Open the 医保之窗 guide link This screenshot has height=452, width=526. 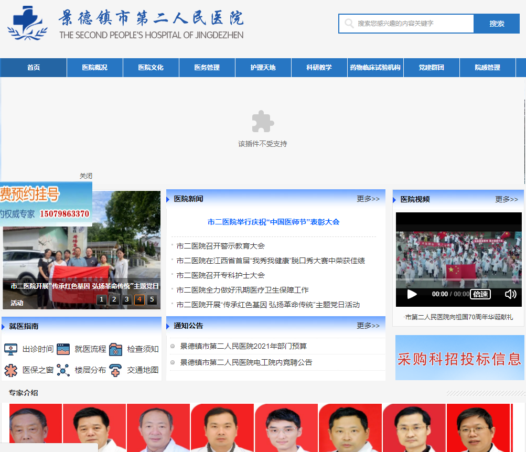point(38,370)
